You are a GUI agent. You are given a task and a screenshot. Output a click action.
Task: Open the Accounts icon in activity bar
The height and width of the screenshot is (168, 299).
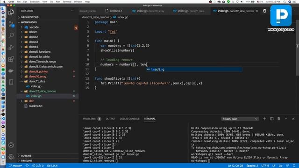[11, 145]
